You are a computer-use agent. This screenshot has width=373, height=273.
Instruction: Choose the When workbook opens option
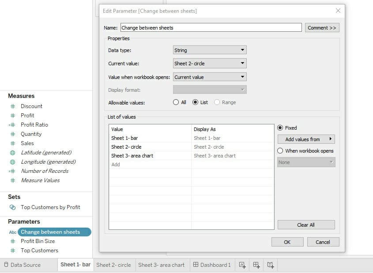tap(280, 151)
